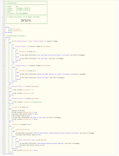Click the clock icon before Wait 10 minutes
119x156 pixels.
coord(13,110)
